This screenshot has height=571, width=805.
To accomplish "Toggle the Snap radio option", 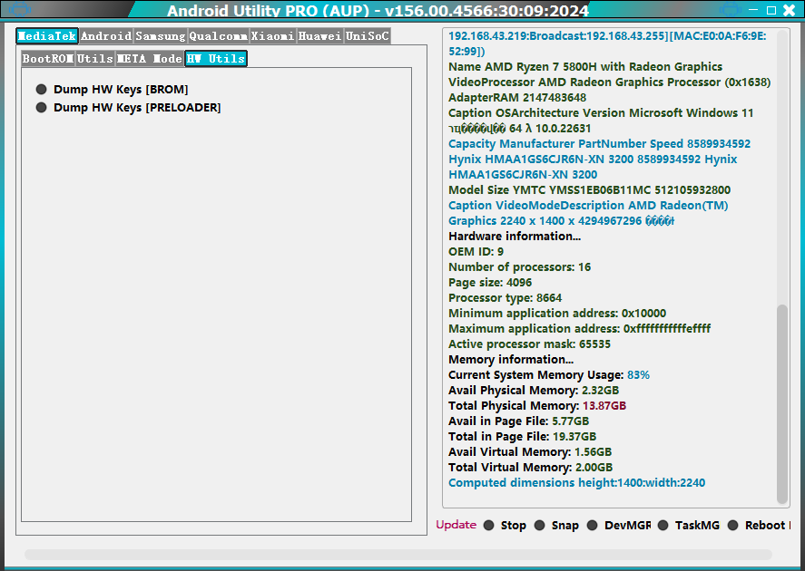I will 556,526.
